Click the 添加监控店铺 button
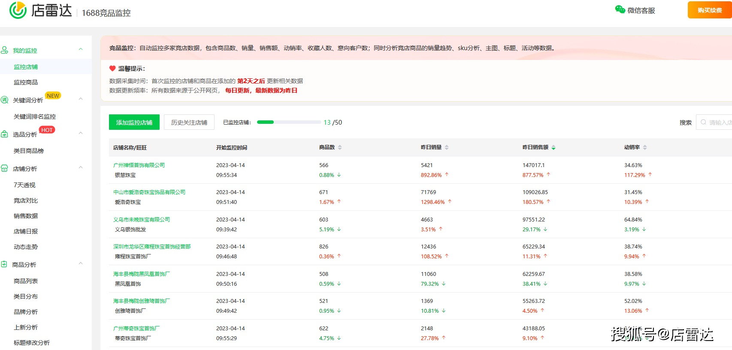The height and width of the screenshot is (350, 732). tap(134, 122)
